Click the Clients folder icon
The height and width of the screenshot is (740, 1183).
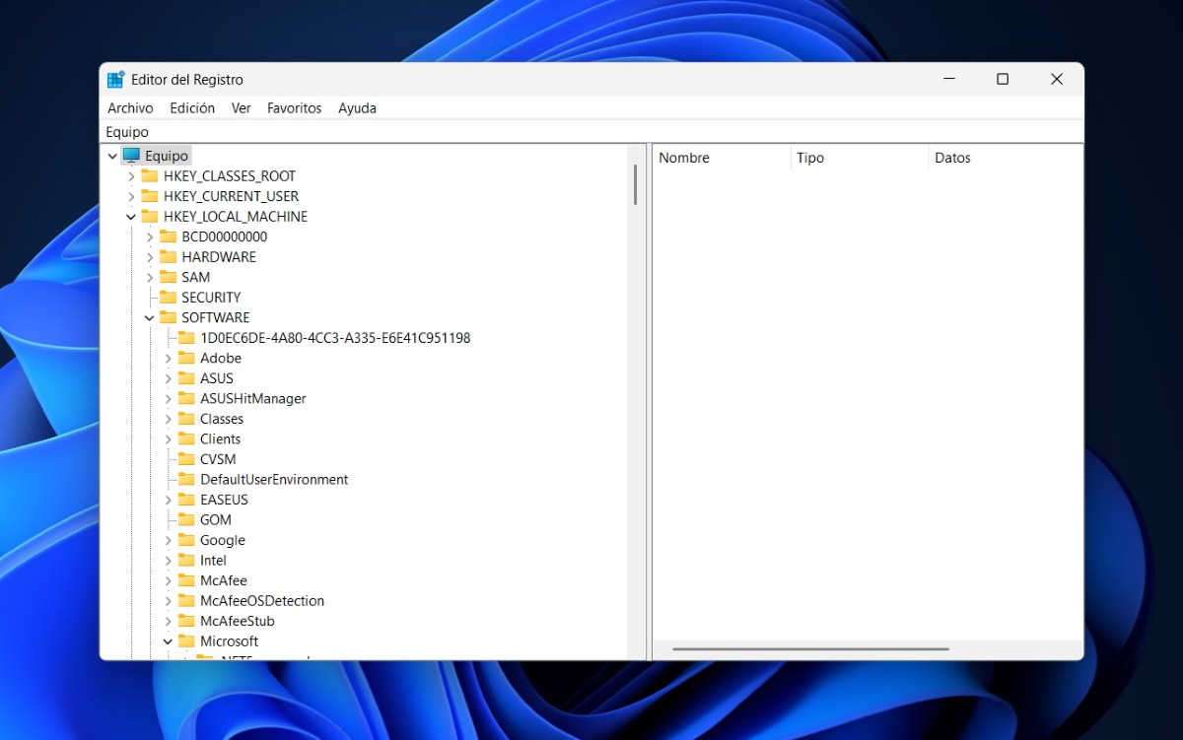click(x=186, y=438)
